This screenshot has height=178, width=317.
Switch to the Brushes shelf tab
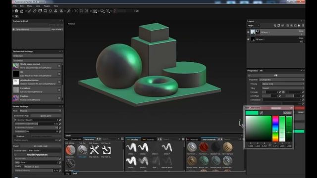[133, 139]
